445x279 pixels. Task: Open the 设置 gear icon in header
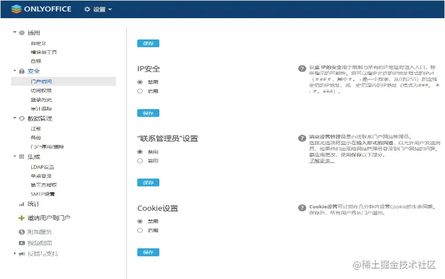click(87, 9)
